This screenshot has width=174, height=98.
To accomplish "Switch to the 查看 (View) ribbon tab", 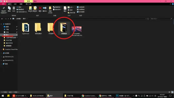I will (21, 4).
